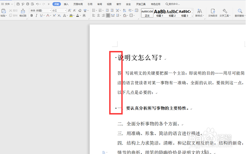246x154 pixels.
Task: Select the Format Painter (格式刷) tool
Action: pyautogui.click(x=23, y=13)
